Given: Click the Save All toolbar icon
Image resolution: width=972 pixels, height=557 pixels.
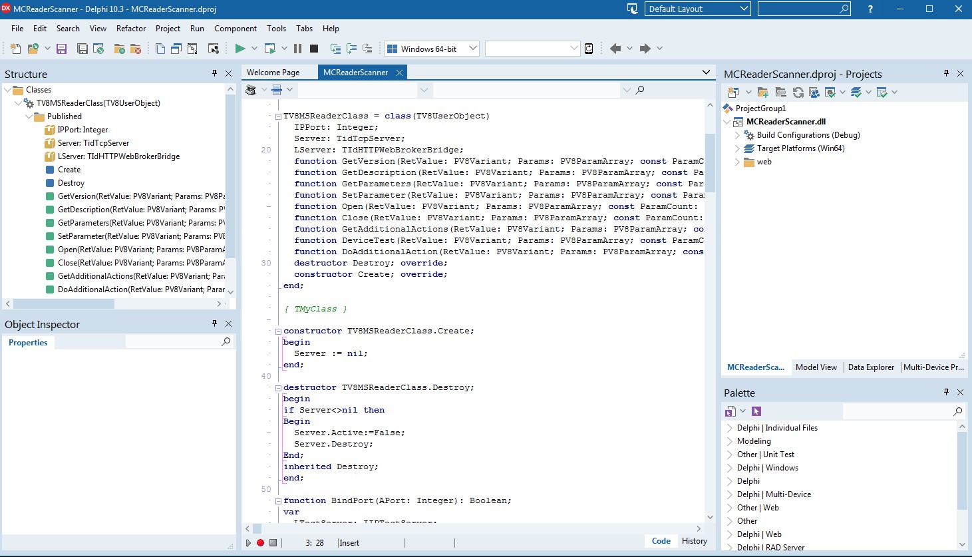Looking at the screenshot, I should click(x=82, y=49).
